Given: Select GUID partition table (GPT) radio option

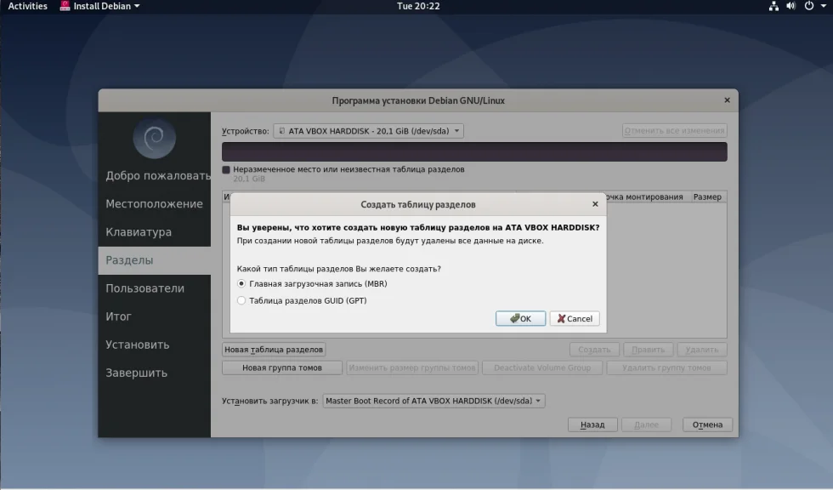Looking at the screenshot, I should [241, 300].
